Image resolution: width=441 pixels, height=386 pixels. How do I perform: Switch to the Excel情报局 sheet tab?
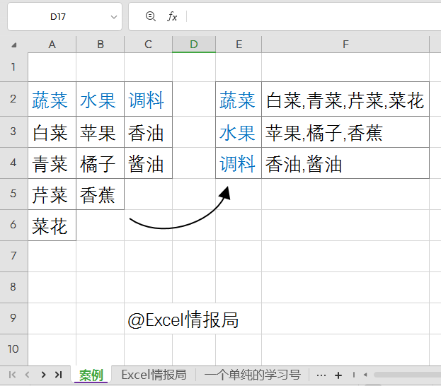pyautogui.click(x=154, y=375)
